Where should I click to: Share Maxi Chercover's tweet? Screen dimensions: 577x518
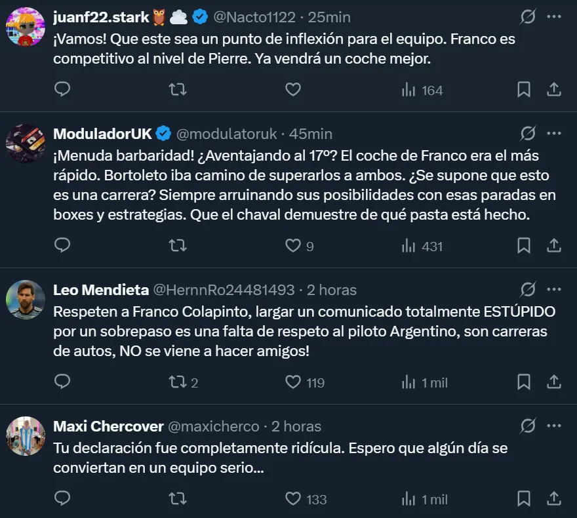pos(553,499)
